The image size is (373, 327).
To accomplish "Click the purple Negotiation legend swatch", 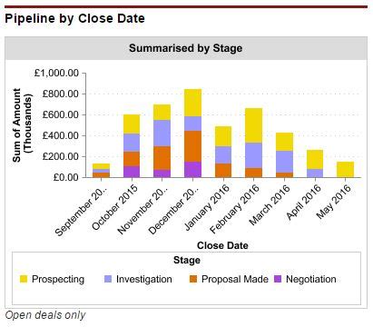I will point(278,279).
